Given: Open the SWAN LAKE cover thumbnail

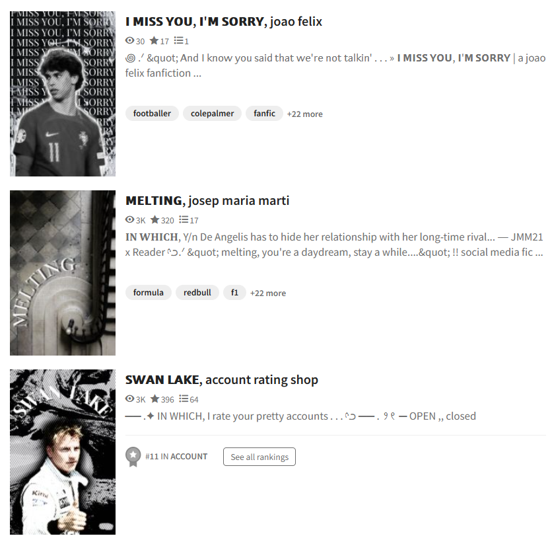Looking at the screenshot, I should (63, 452).
